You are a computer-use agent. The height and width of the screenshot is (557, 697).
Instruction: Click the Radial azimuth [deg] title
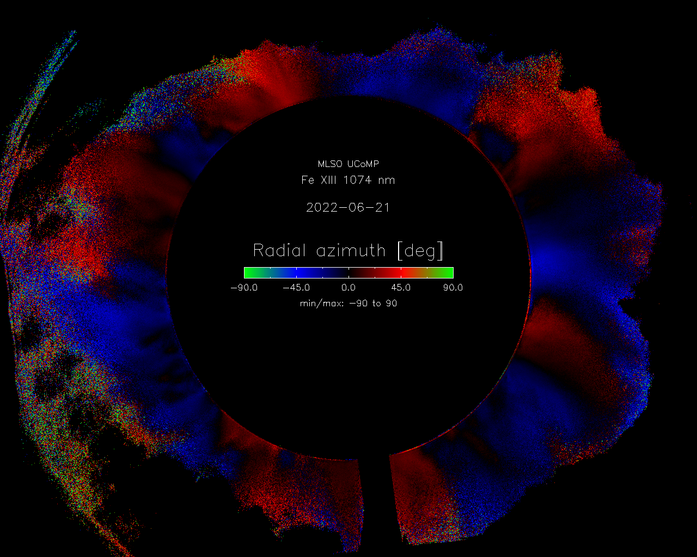point(348,251)
